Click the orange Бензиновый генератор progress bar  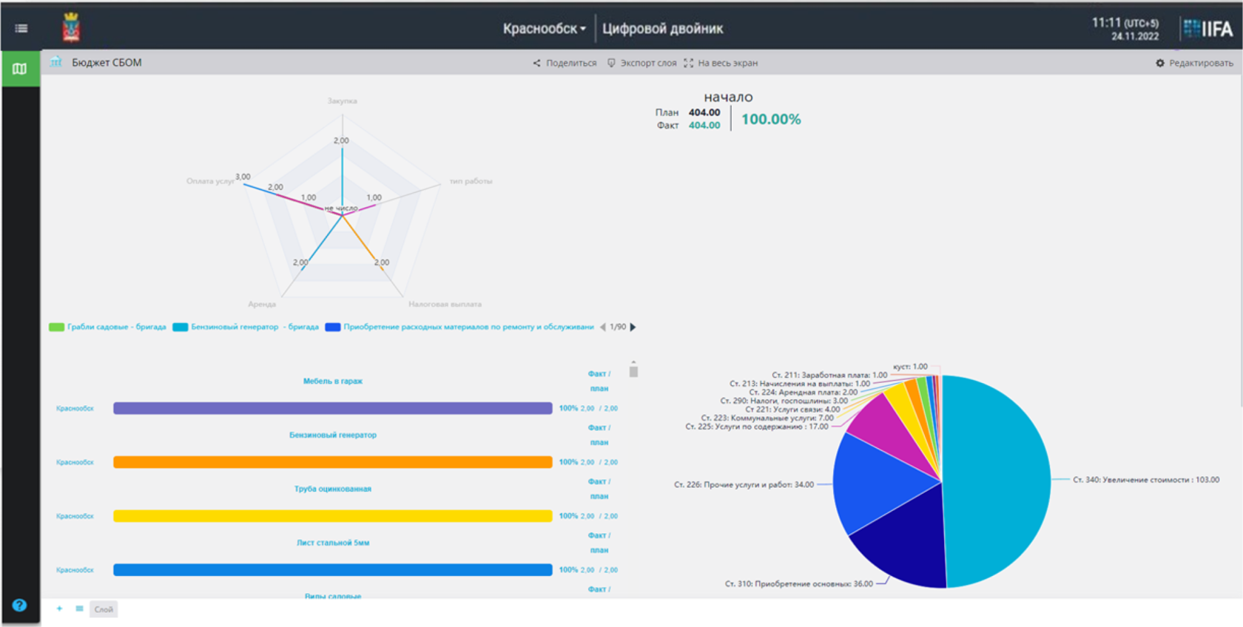333,462
